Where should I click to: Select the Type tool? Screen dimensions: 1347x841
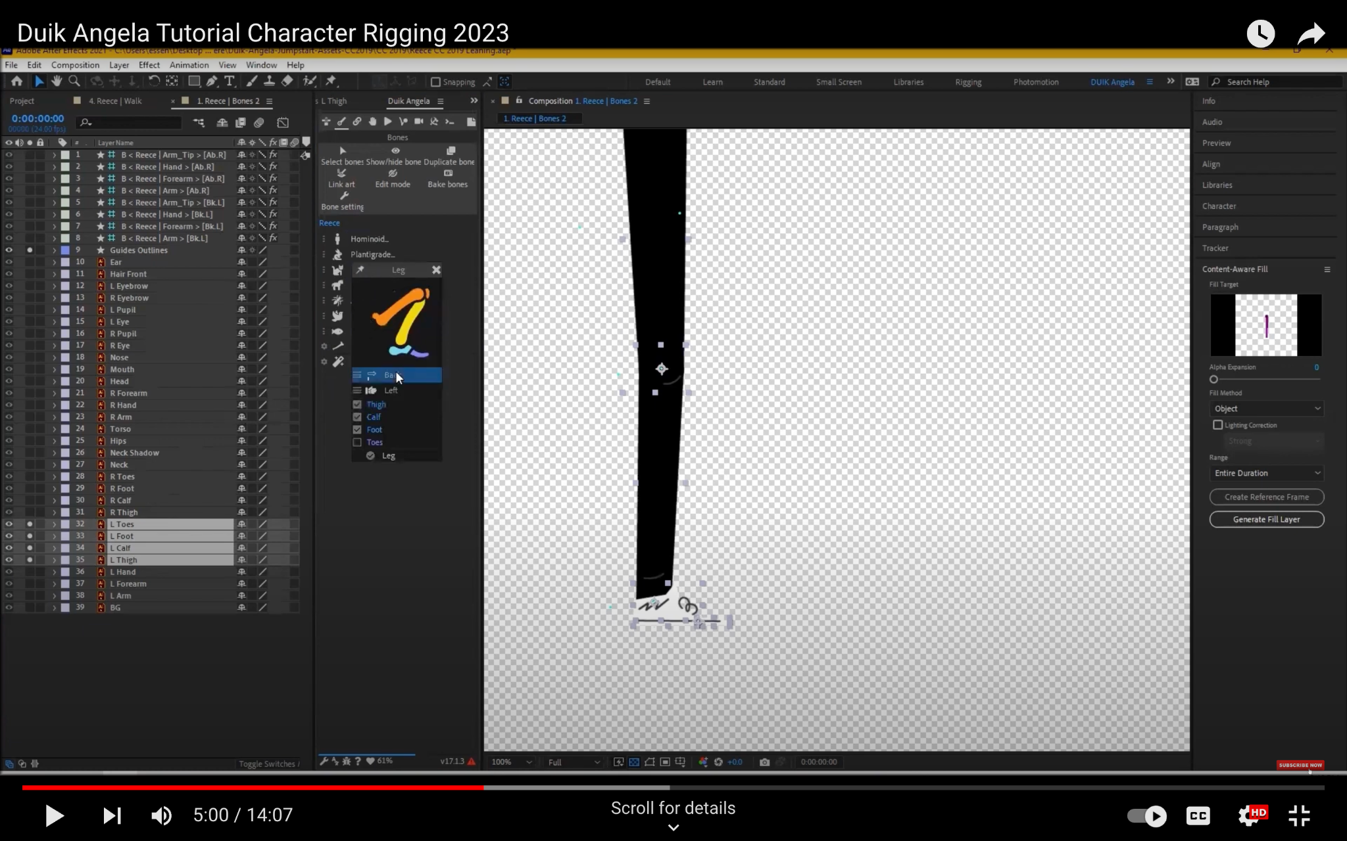[230, 81]
